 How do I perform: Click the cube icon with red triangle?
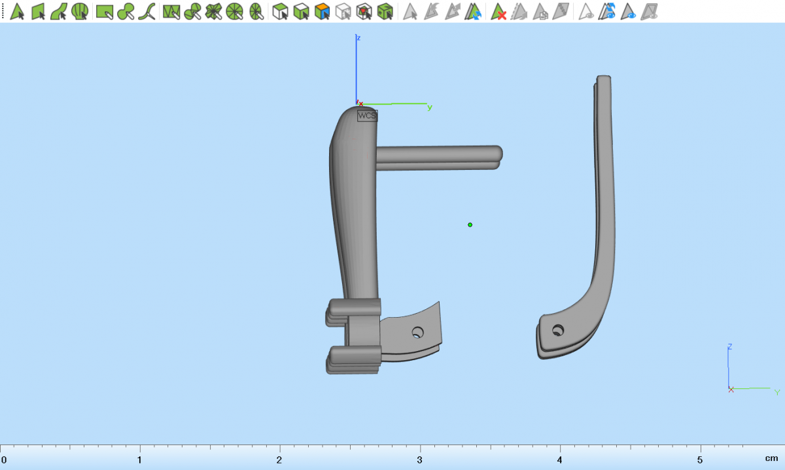[x=364, y=11]
